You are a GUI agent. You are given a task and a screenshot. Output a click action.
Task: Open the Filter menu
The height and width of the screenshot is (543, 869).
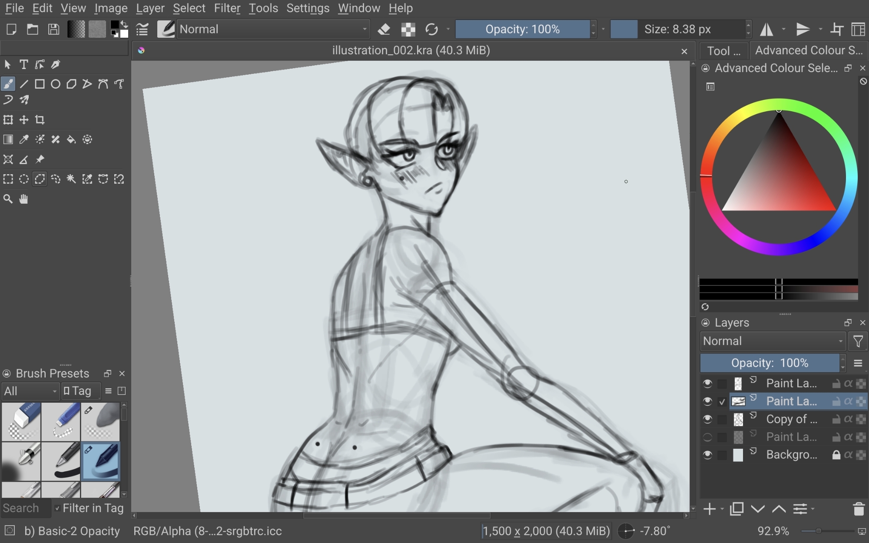click(x=227, y=8)
